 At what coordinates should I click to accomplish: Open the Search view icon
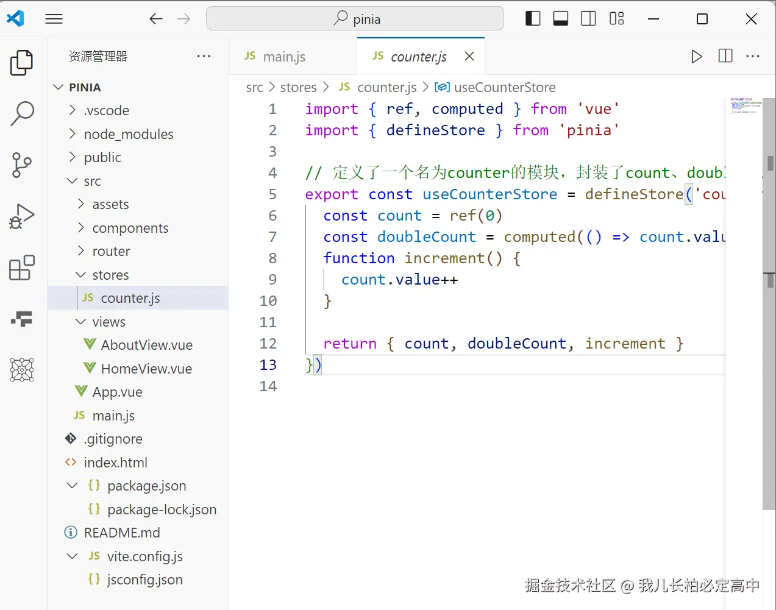pyautogui.click(x=22, y=113)
